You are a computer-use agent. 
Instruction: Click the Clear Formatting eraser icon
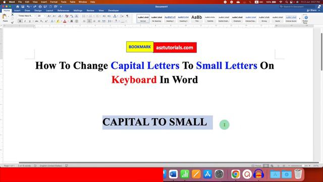click(67, 16)
